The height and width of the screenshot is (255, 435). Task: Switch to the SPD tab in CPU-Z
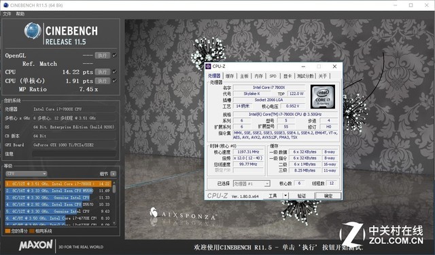coord(273,76)
